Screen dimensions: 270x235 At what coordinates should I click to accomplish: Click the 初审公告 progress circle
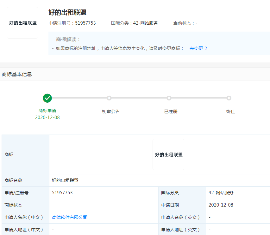pos(109,98)
